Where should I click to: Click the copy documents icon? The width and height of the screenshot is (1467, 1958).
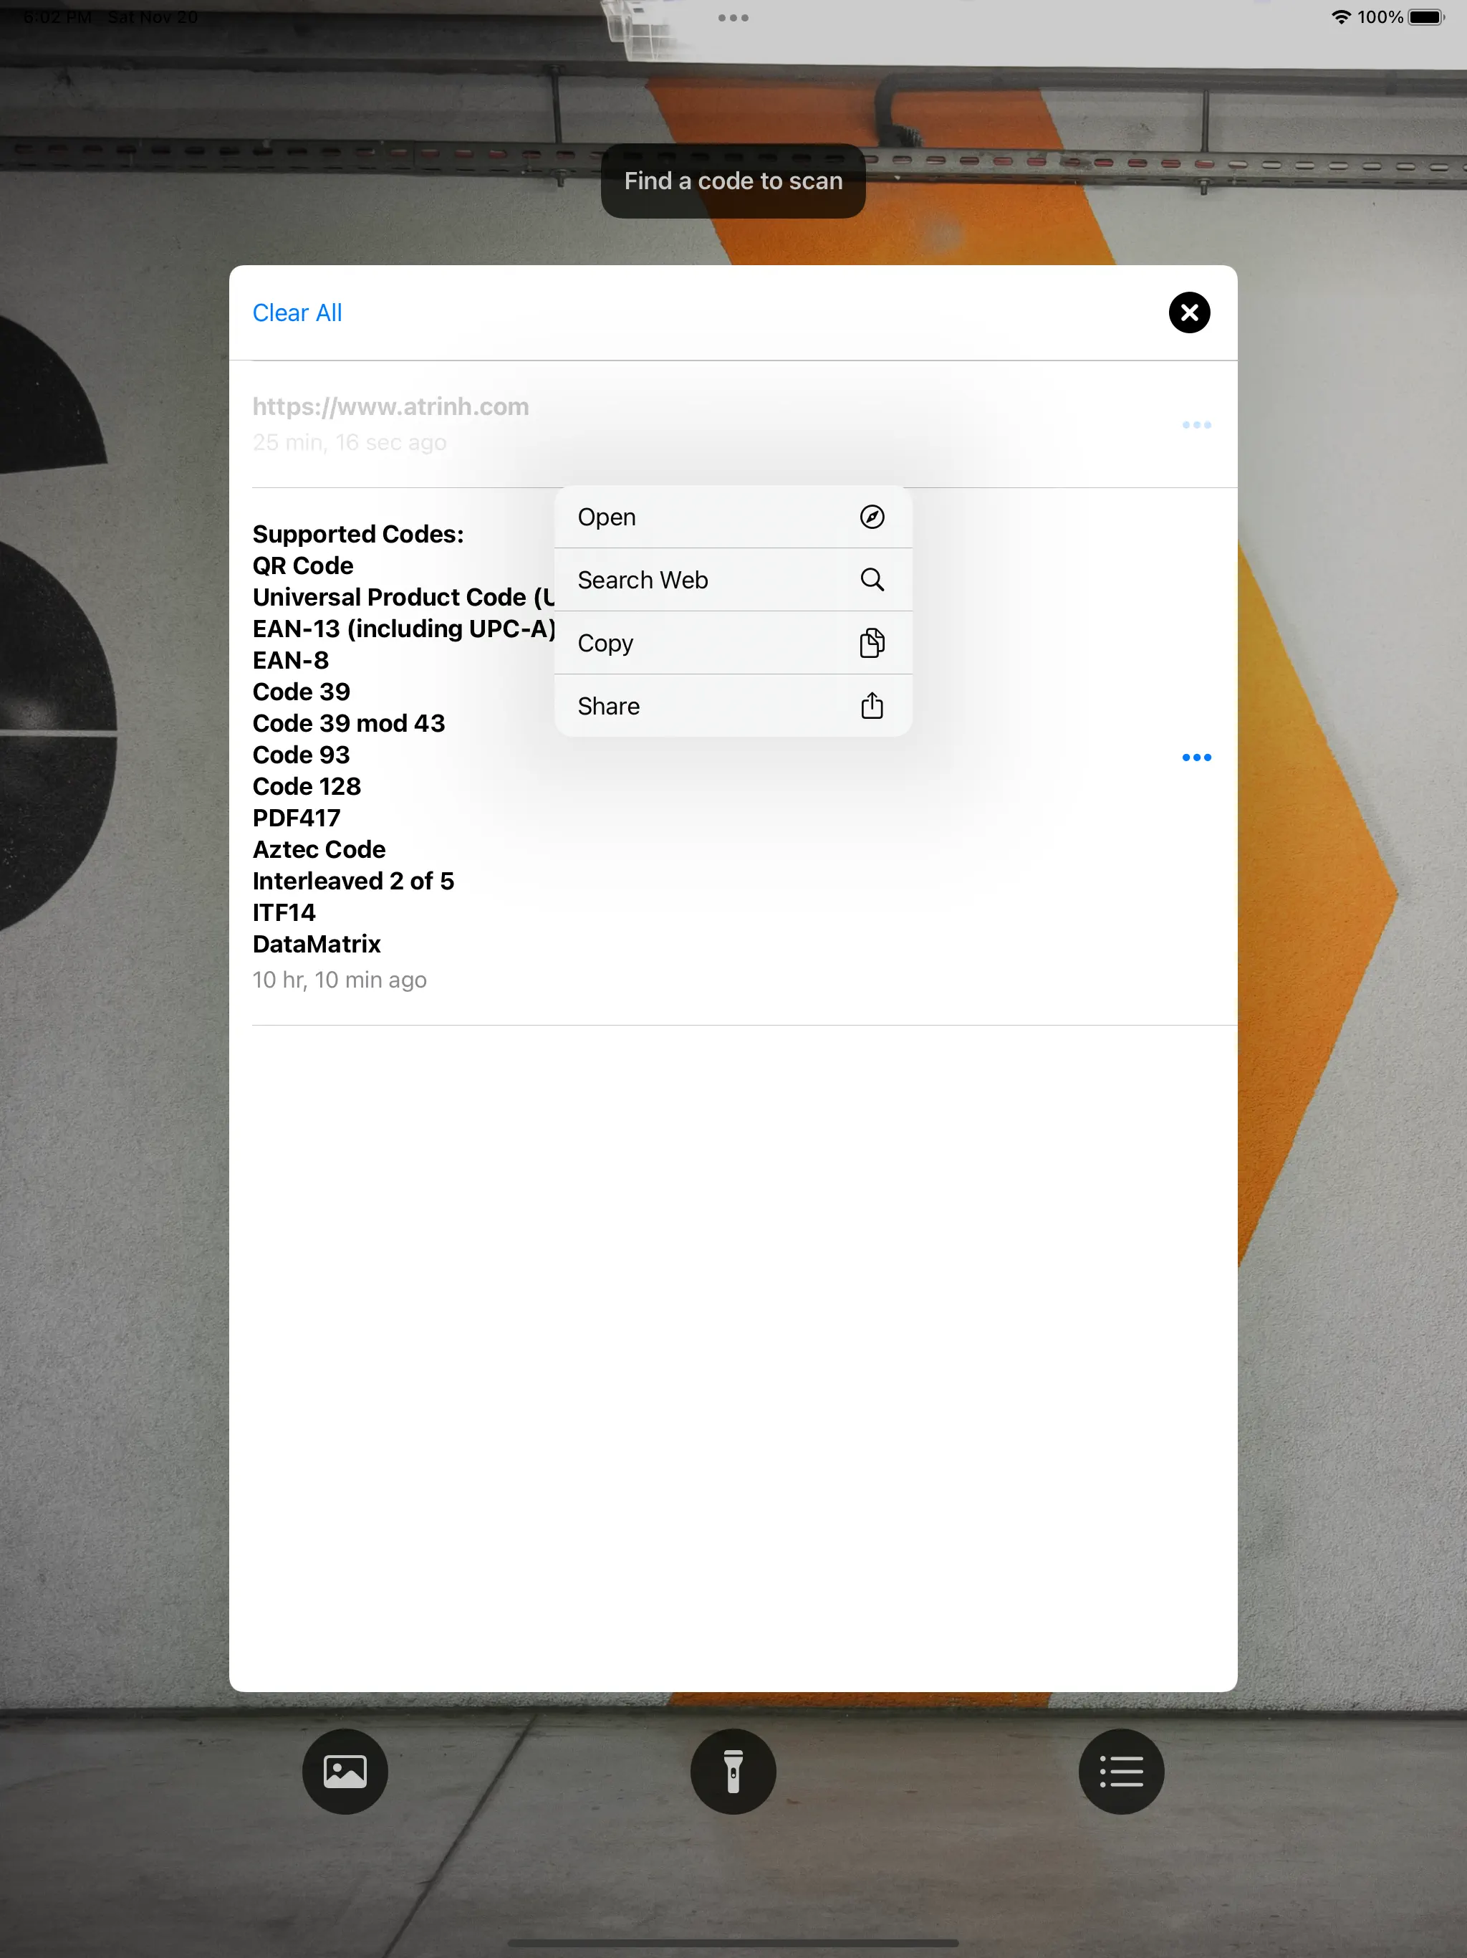872,643
